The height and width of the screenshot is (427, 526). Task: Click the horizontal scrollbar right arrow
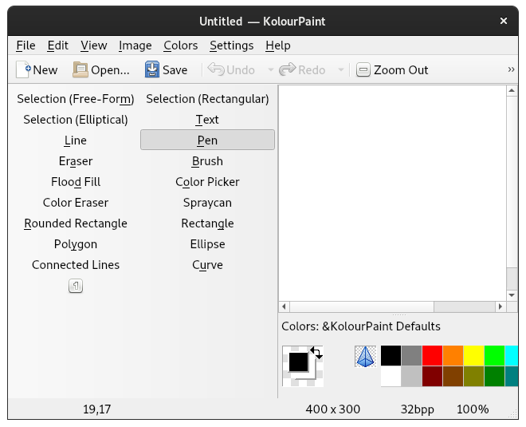[500, 306]
